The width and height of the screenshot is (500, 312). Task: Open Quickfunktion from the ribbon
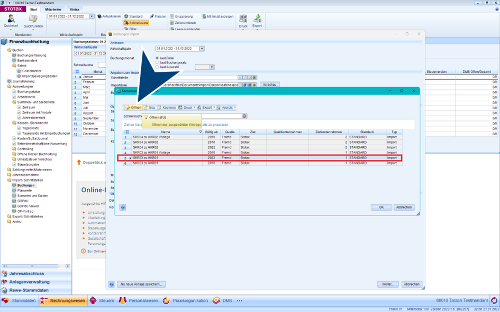click(x=33, y=19)
